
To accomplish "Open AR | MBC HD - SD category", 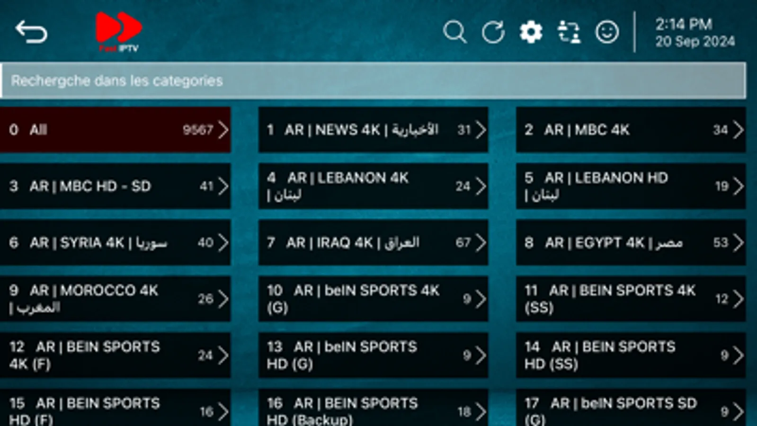I will 116,186.
